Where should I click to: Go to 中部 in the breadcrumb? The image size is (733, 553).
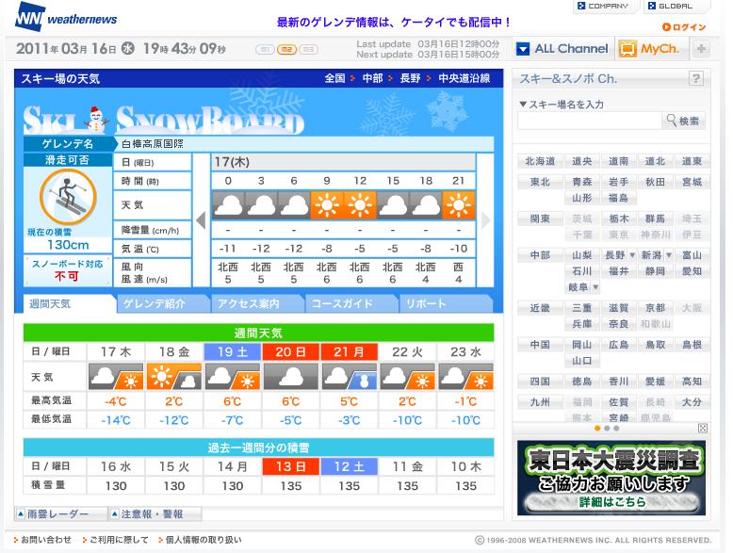tap(372, 78)
